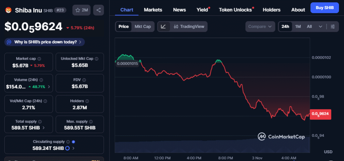
Task: Click the Buy SHIB button
Action: (x=324, y=8)
